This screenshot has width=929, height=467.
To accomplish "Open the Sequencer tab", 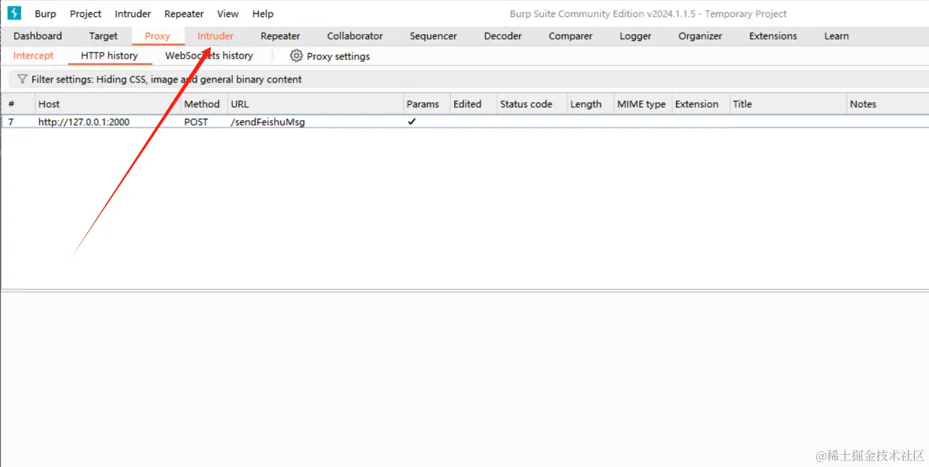I will [433, 36].
